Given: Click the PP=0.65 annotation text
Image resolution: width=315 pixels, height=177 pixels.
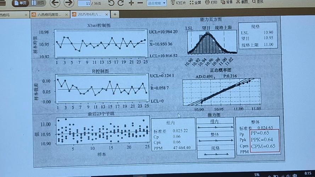Looking at the screenshot, I should pos(260,133).
